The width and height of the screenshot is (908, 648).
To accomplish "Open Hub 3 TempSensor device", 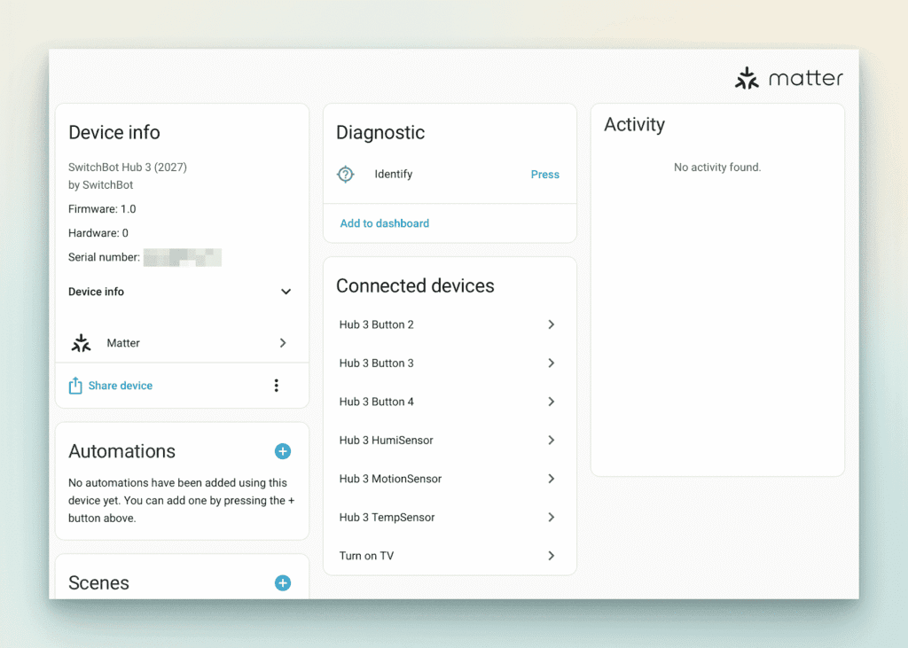I will click(x=387, y=518).
